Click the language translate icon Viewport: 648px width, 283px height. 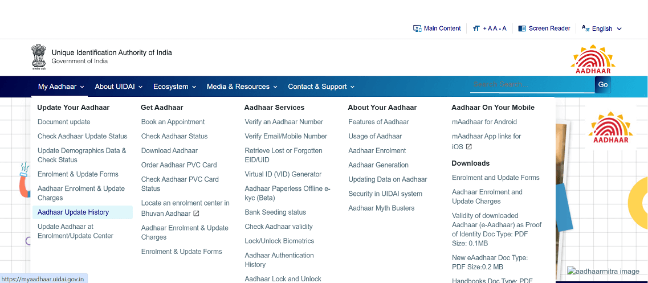pyautogui.click(x=585, y=28)
